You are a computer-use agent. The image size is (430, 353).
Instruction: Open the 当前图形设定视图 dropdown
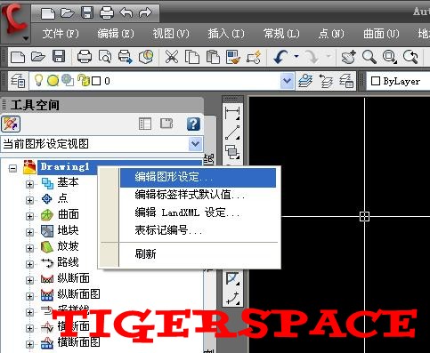tap(101, 144)
